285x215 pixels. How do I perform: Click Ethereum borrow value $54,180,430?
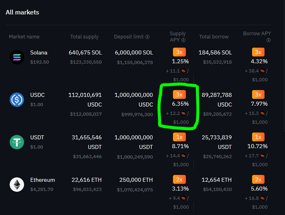(218, 189)
